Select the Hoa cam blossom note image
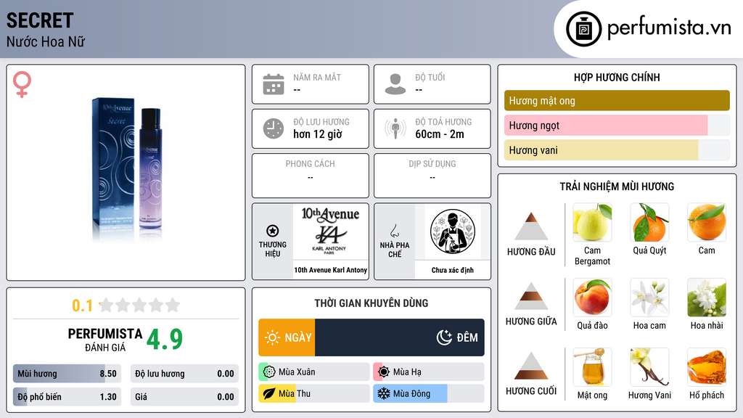Viewport: 743px width, 418px height. pos(649,298)
